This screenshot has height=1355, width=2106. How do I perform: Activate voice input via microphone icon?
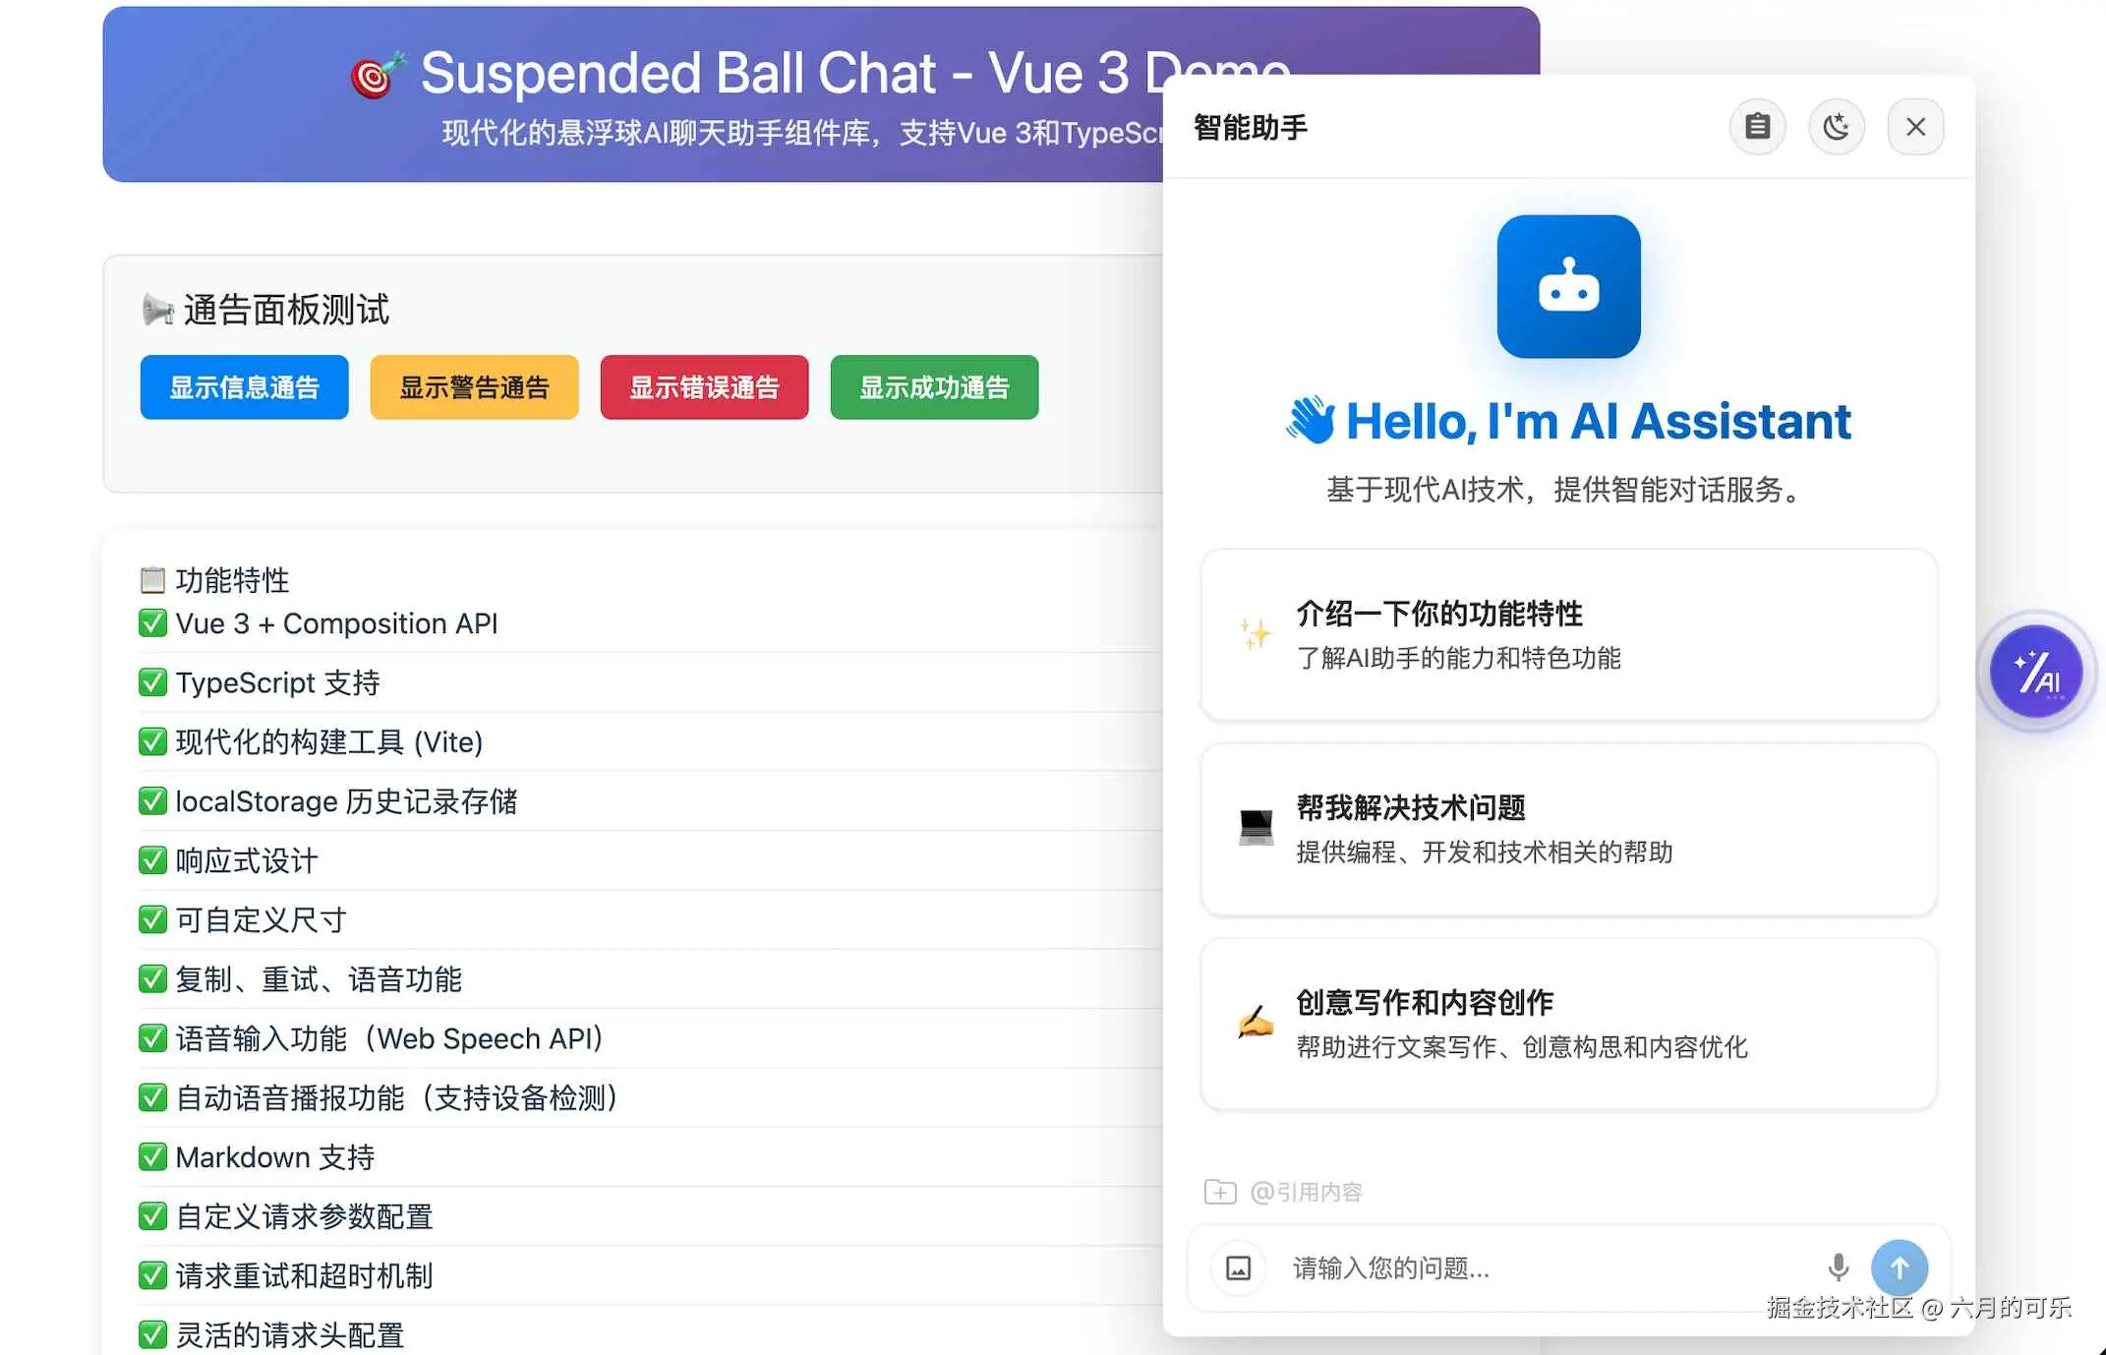point(1837,1267)
